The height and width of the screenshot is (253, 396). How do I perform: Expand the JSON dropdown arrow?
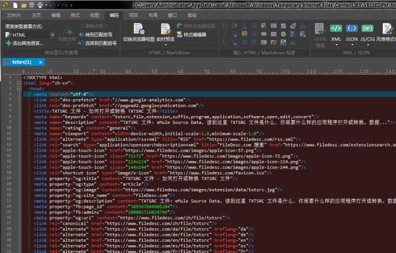coord(352,45)
